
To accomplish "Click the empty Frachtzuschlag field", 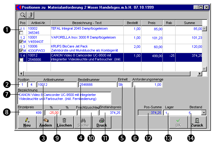I will [x=87, y=113].
